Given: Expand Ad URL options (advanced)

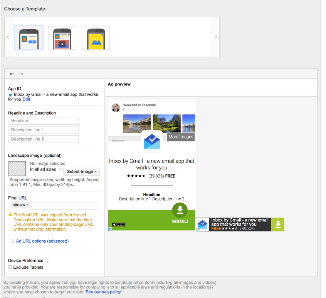Looking at the screenshot, I should pos(42,241).
